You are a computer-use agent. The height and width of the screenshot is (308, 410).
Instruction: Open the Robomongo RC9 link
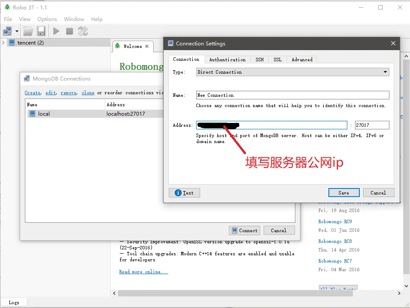pyautogui.click(x=335, y=221)
